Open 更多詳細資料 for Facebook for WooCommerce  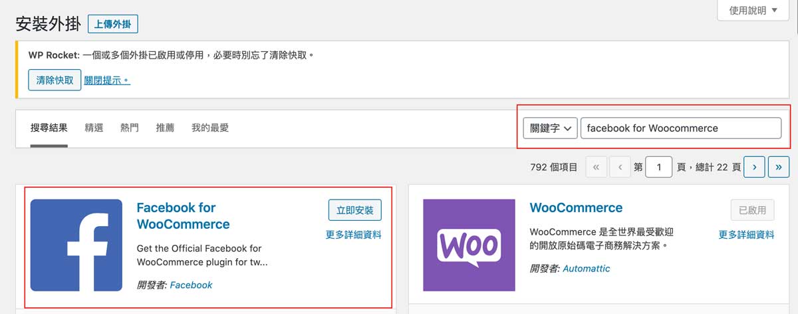(x=354, y=235)
